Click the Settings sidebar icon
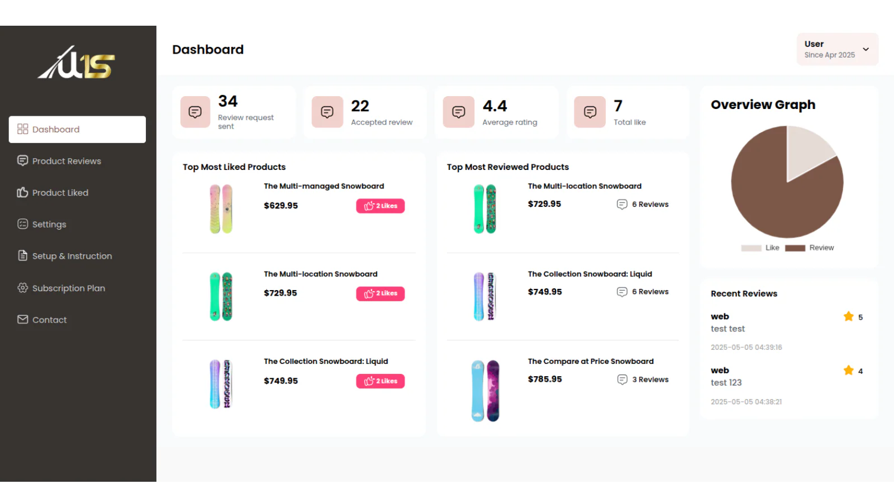 click(22, 224)
